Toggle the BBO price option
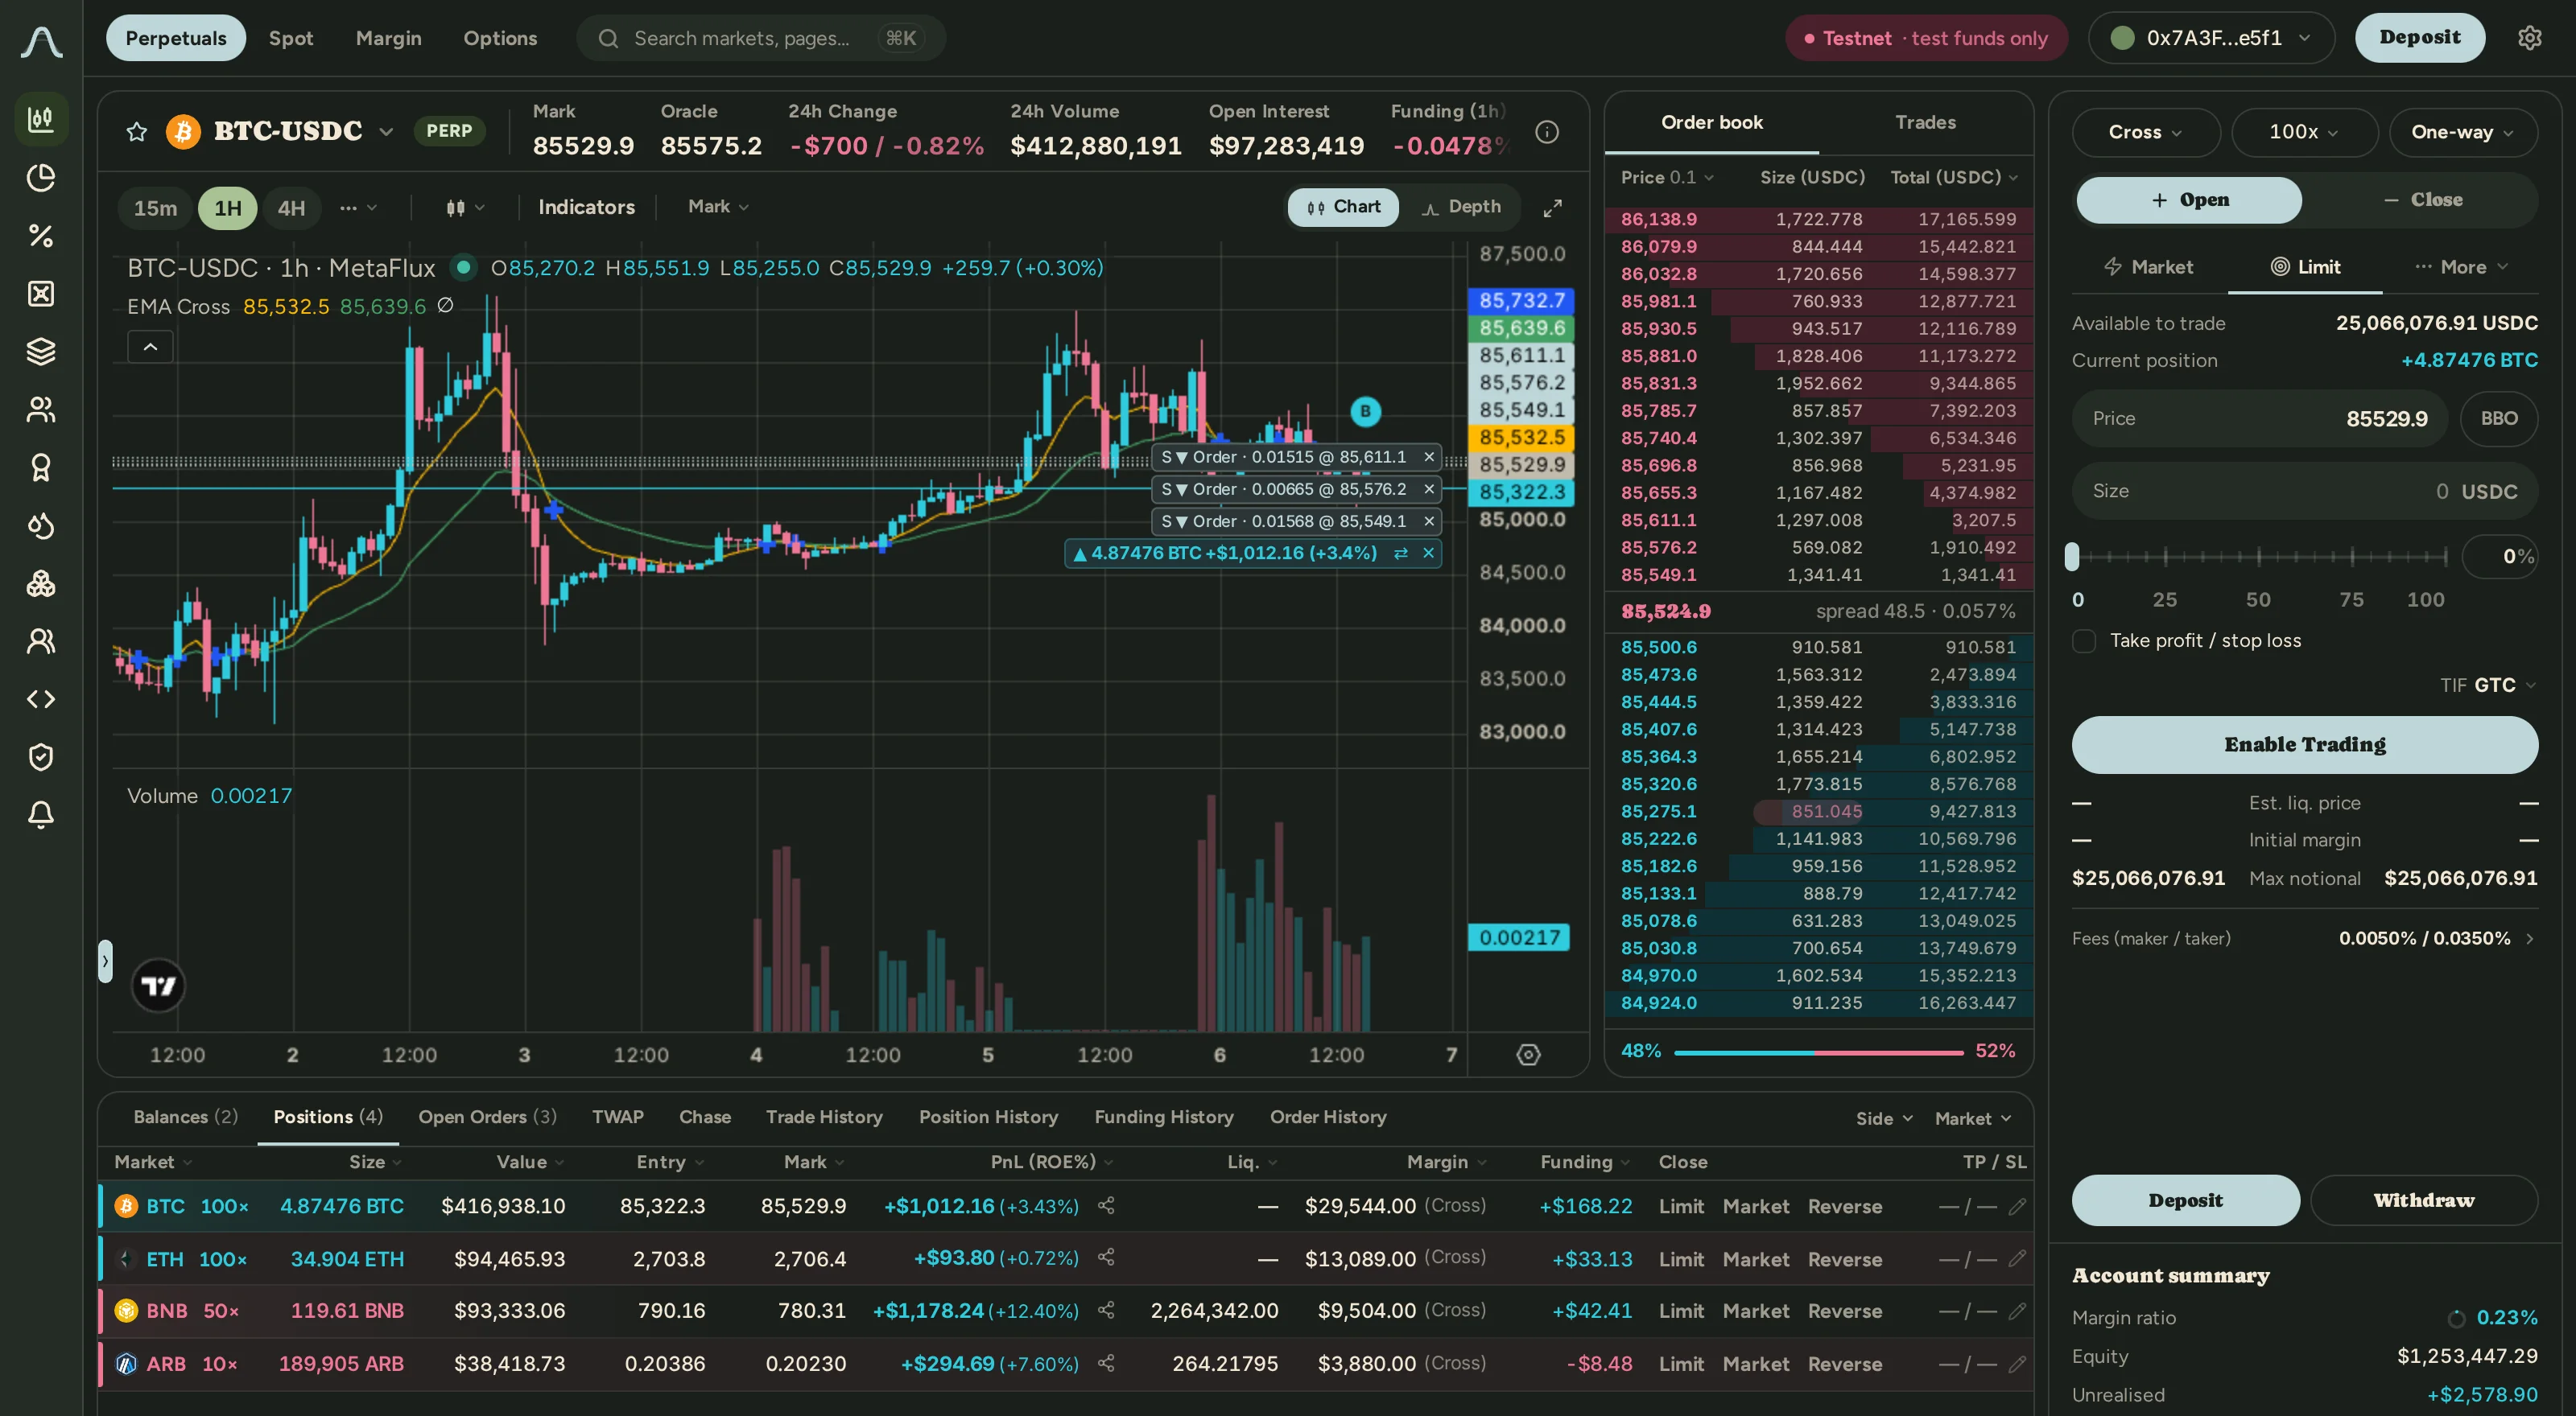The image size is (2576, 1416). (x=2498, y=418)
